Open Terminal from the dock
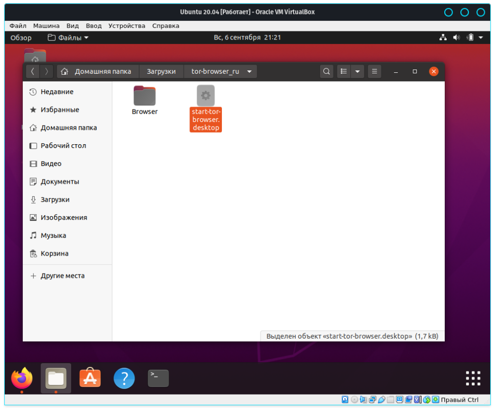Viewport: 495px width, 410px height. [x=158, y=378]
